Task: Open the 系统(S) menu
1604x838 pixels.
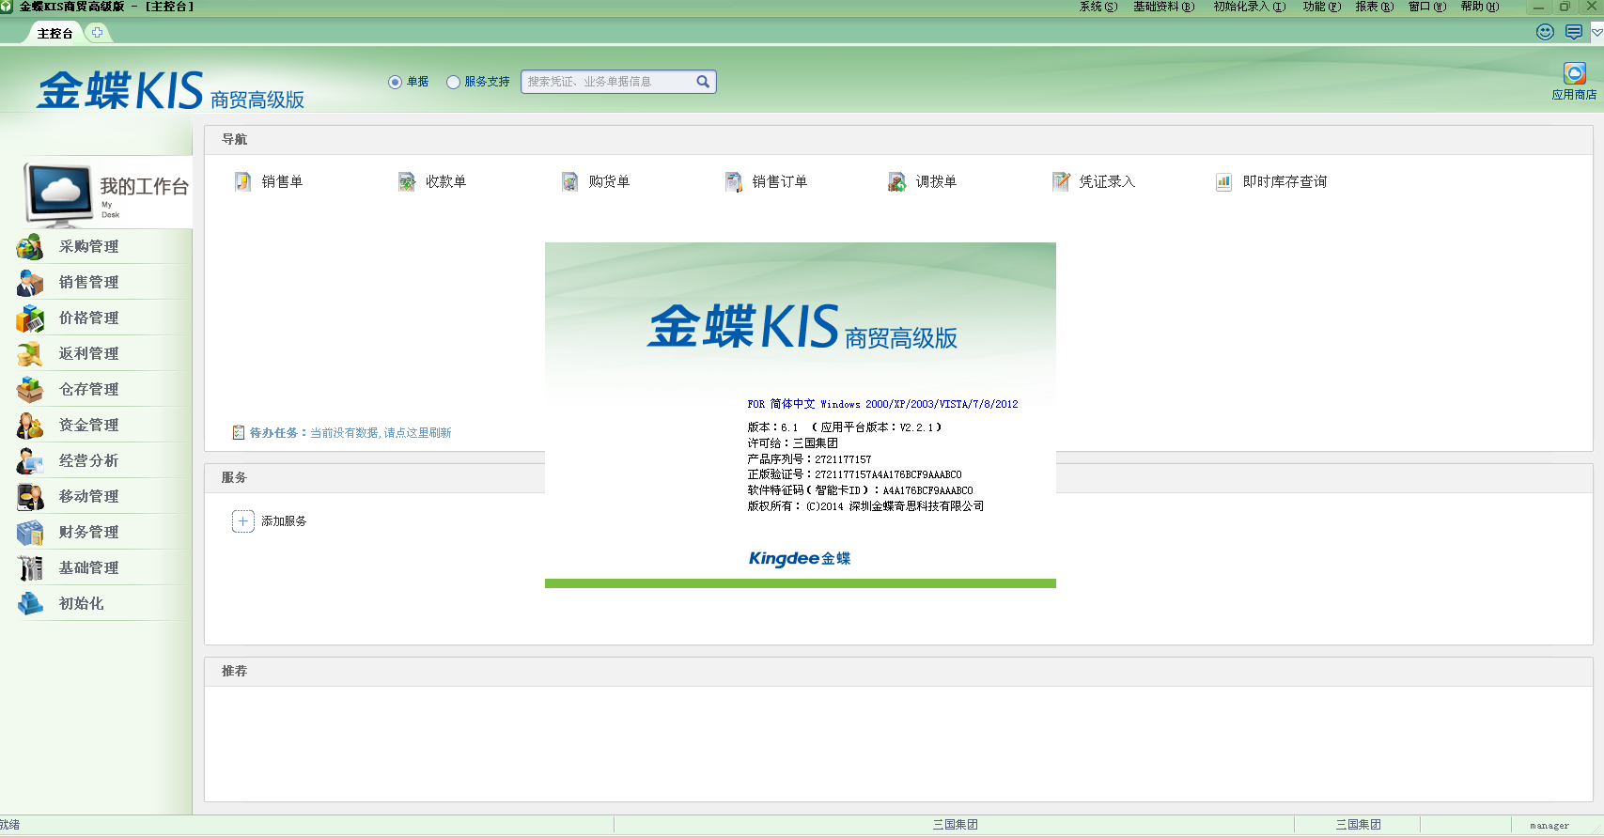Action: 1098,7
